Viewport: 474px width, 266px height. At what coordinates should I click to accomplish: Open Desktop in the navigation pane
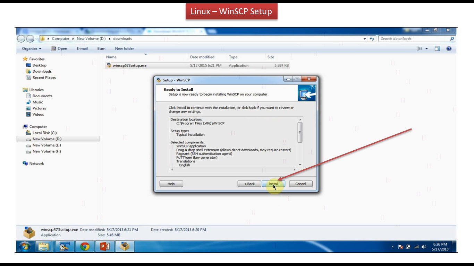click(39, 65)
